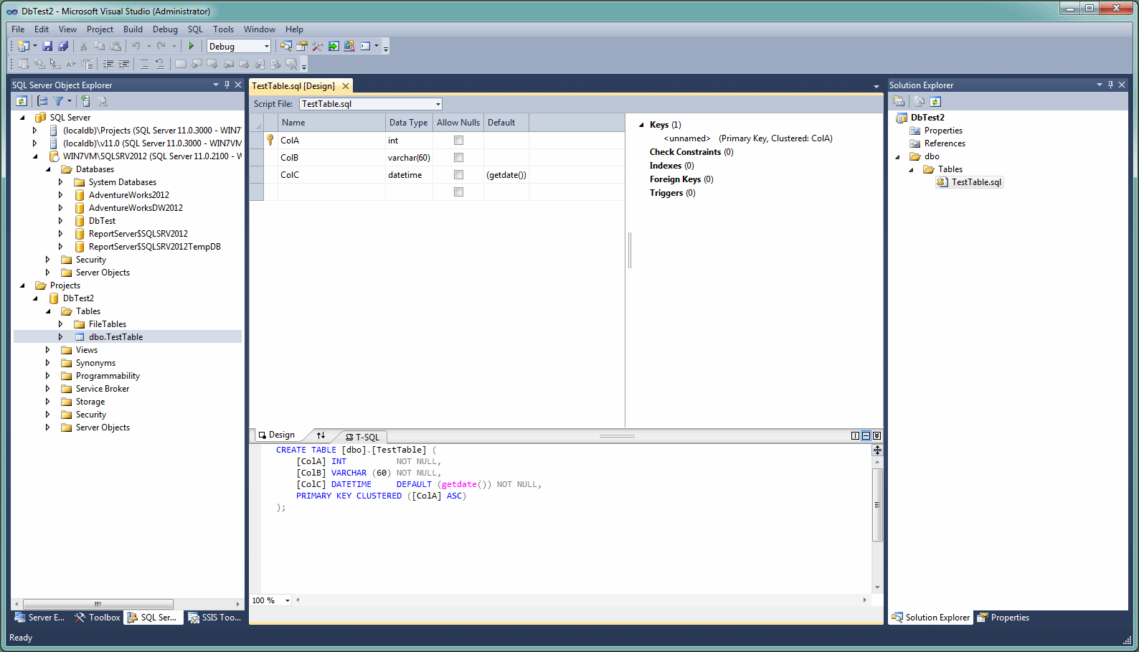Click the filter funnel icon in Object Explorer
The image size is (1139, 652).
[58, 101]
